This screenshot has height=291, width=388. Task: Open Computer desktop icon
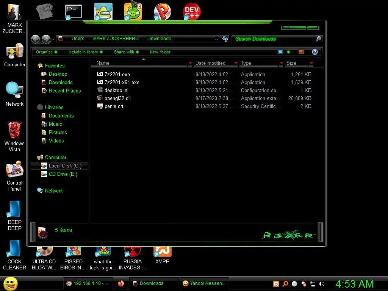coord(15,55)
